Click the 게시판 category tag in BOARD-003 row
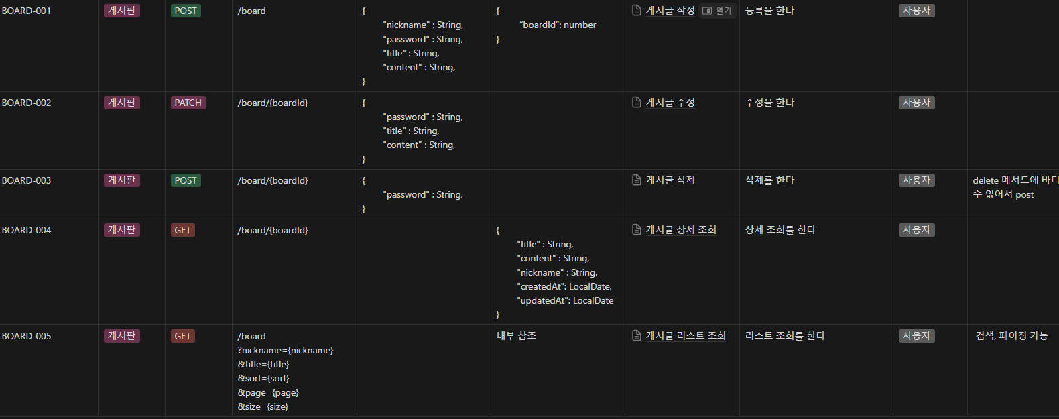1059x419 pixels. (121, 180)
